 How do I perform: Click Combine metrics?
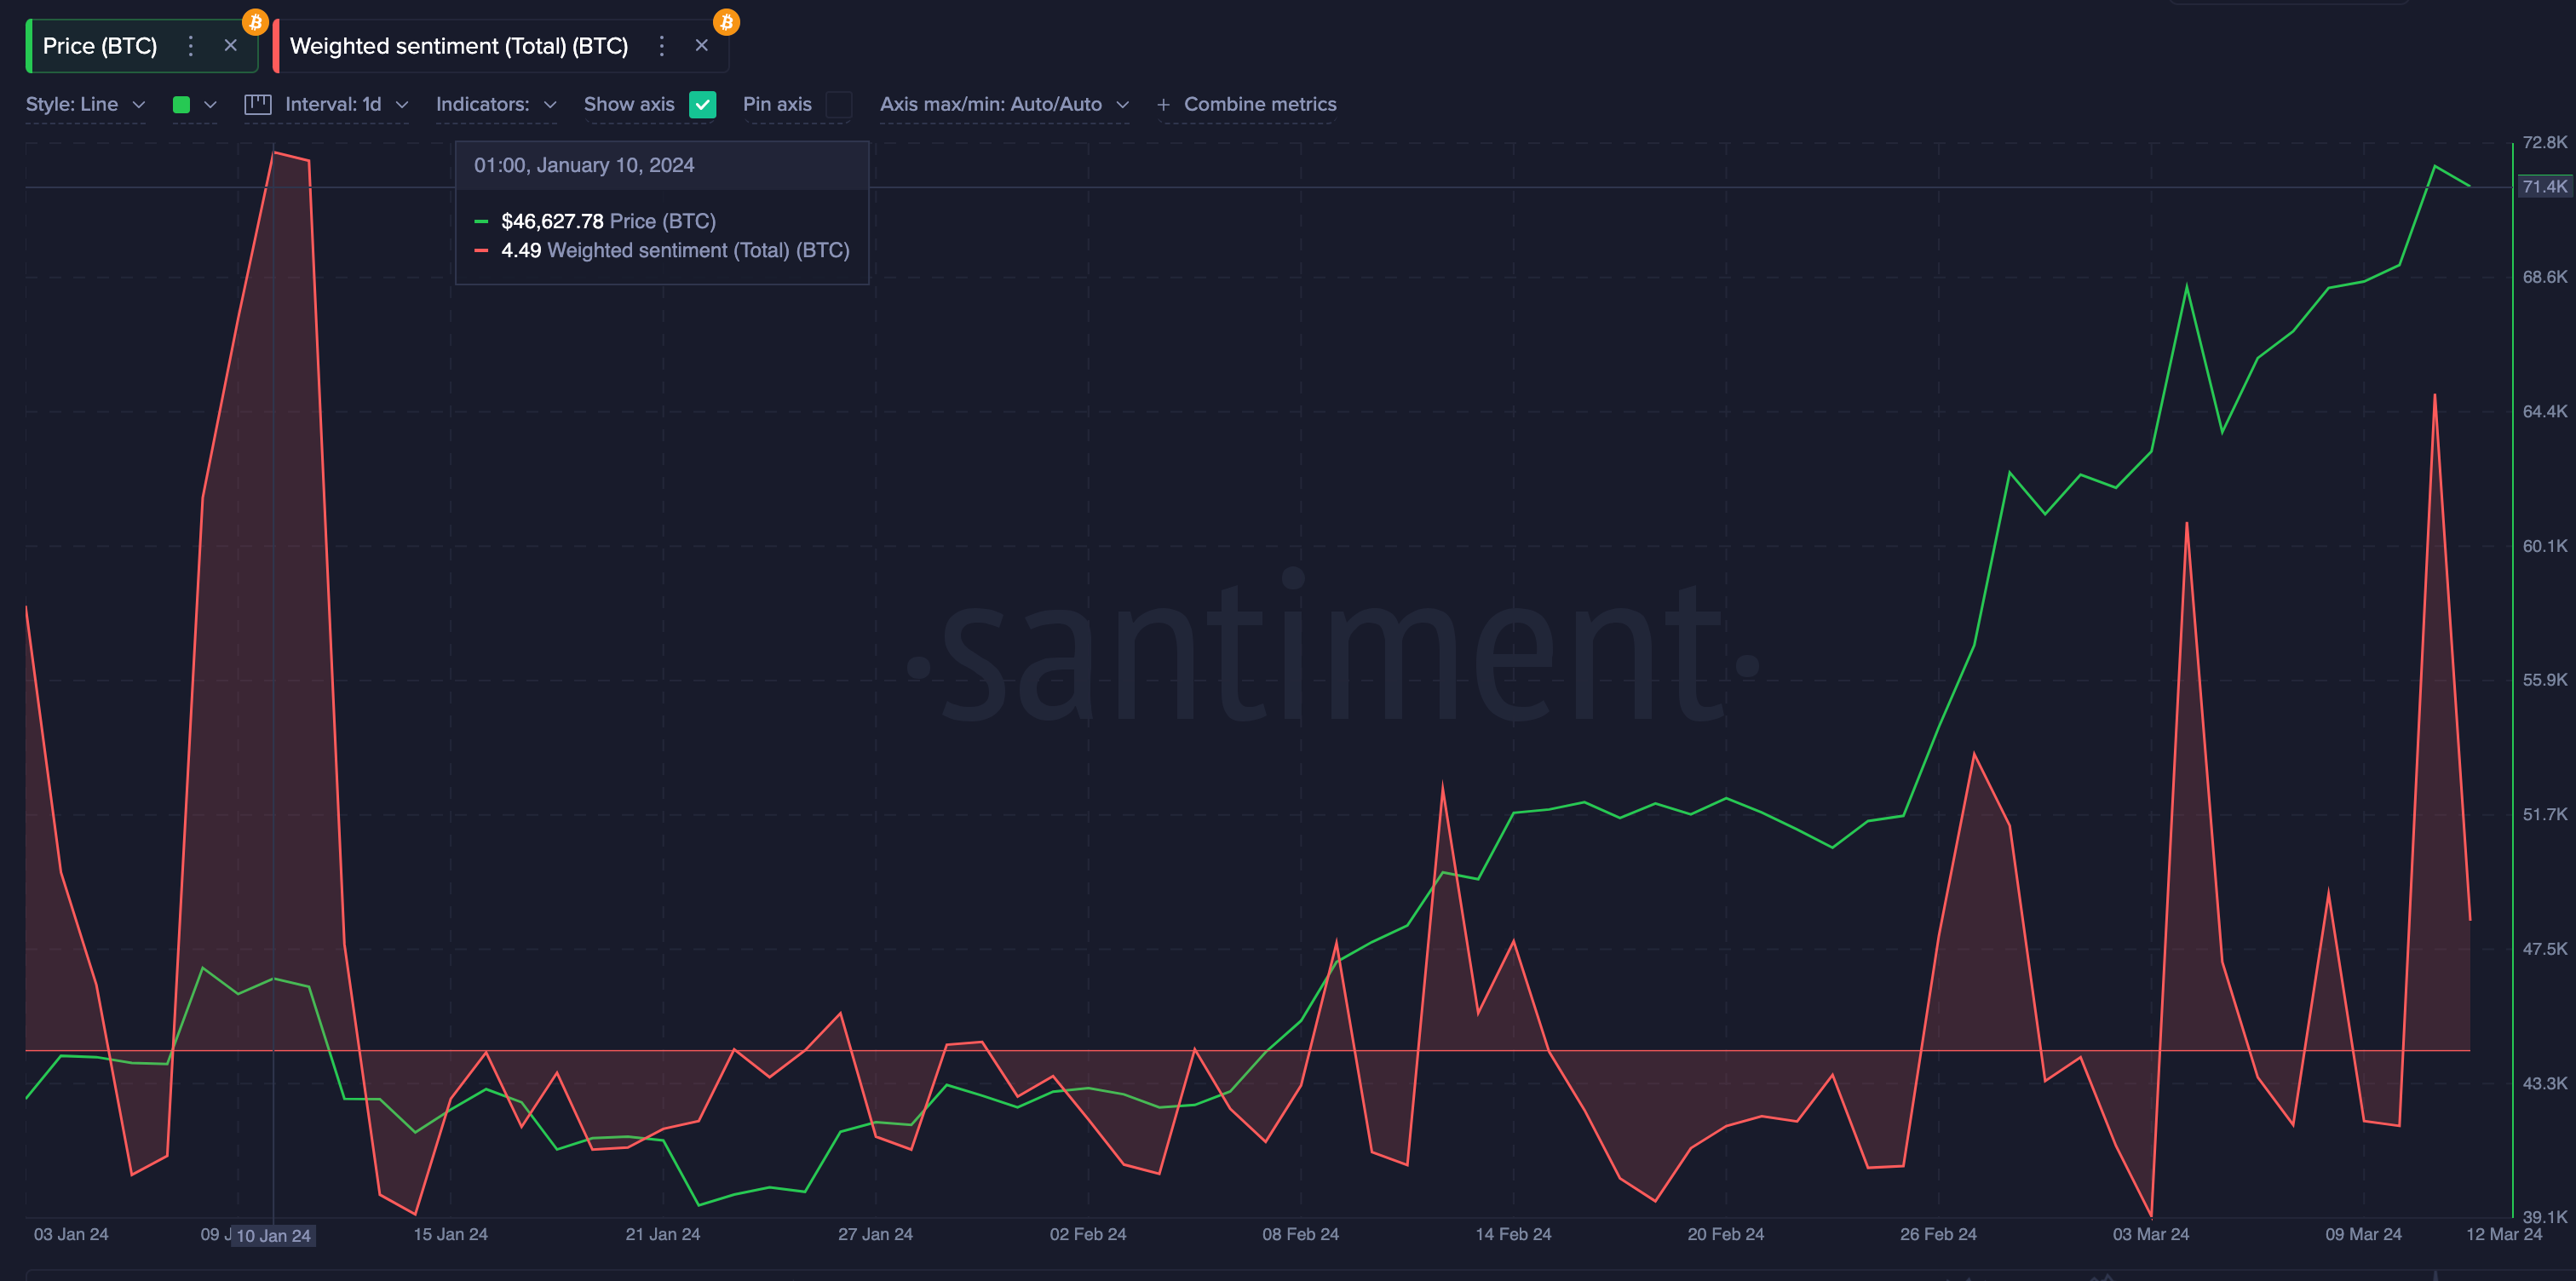pyautogui.click(x=1260, y=104)
